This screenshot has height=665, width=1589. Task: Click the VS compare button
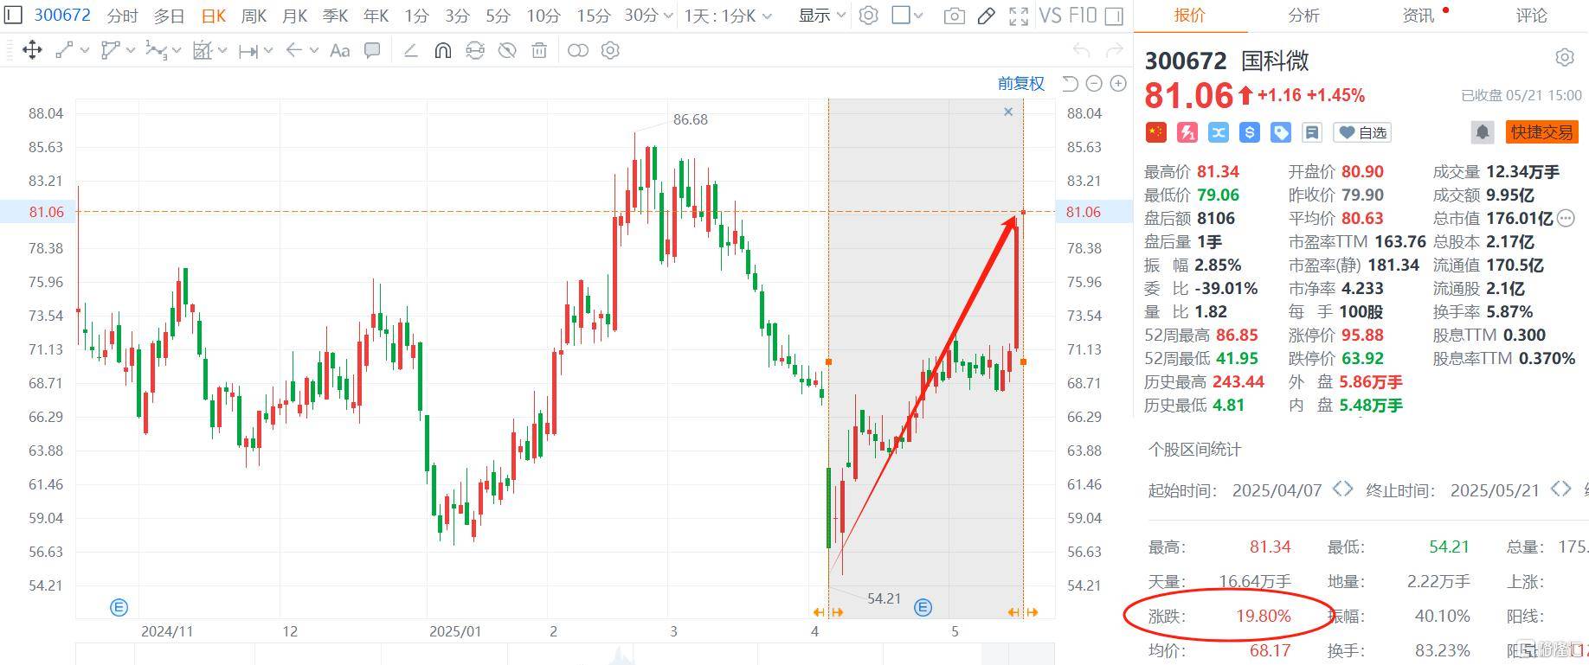click(x=1050, y=16)
